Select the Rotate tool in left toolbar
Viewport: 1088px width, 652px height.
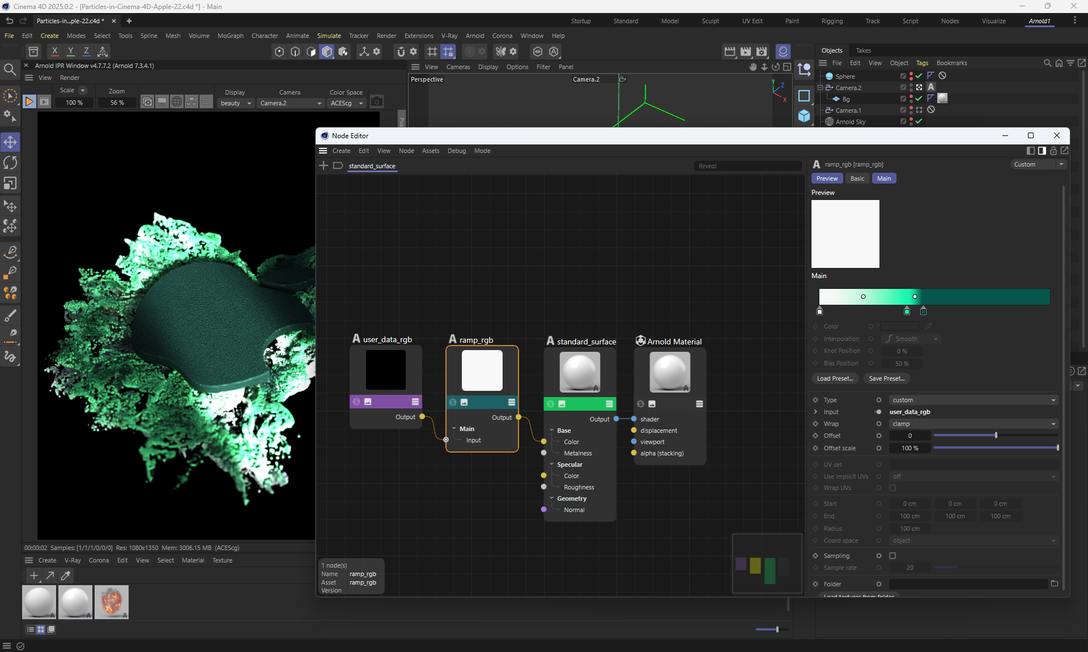coord(10,163)
